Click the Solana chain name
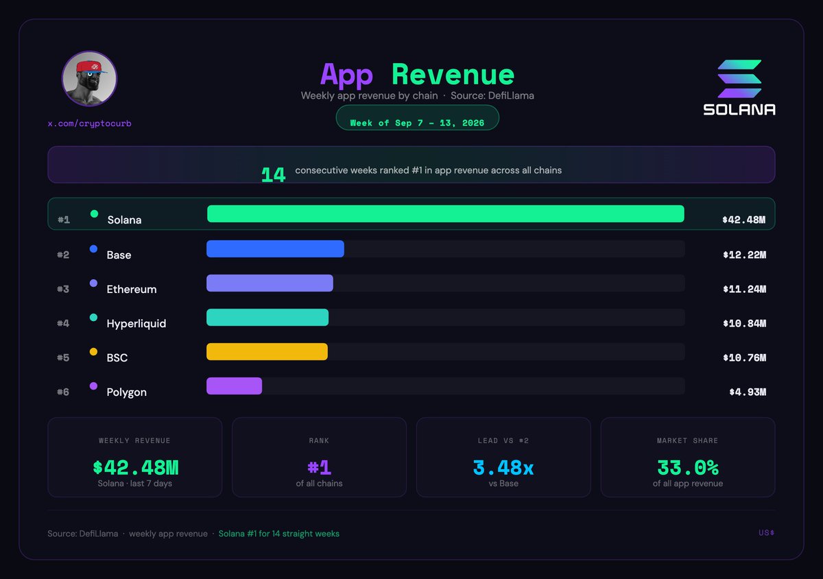823x579 pixels. click(x=124, y=220)
